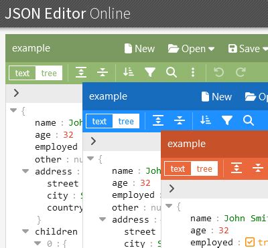Open search in green editor toolbar
Viewport: 268px width, 248px height.
tap(172, 72)
